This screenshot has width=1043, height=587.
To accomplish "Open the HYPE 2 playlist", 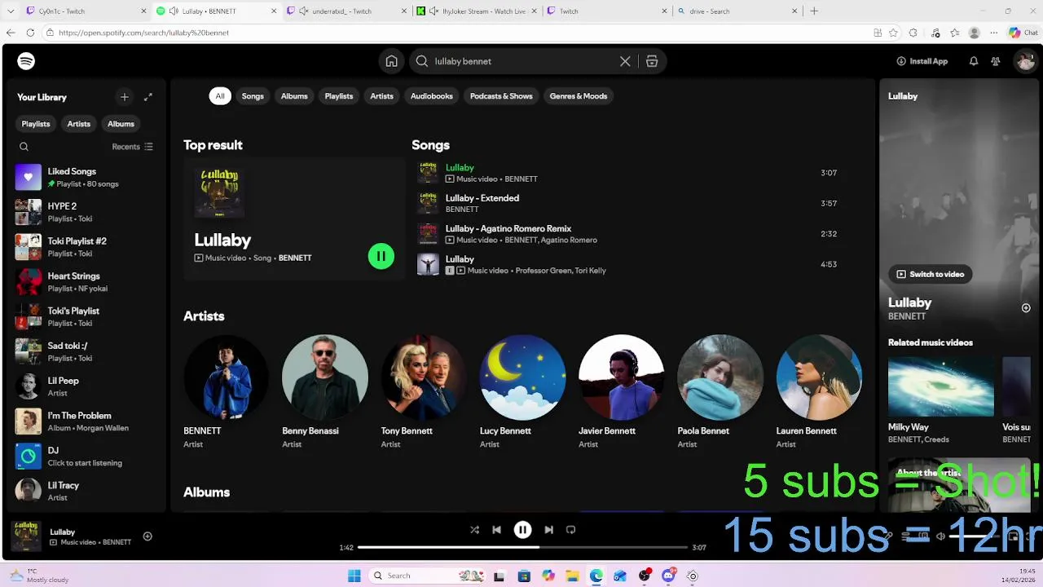I will [86, 212].
